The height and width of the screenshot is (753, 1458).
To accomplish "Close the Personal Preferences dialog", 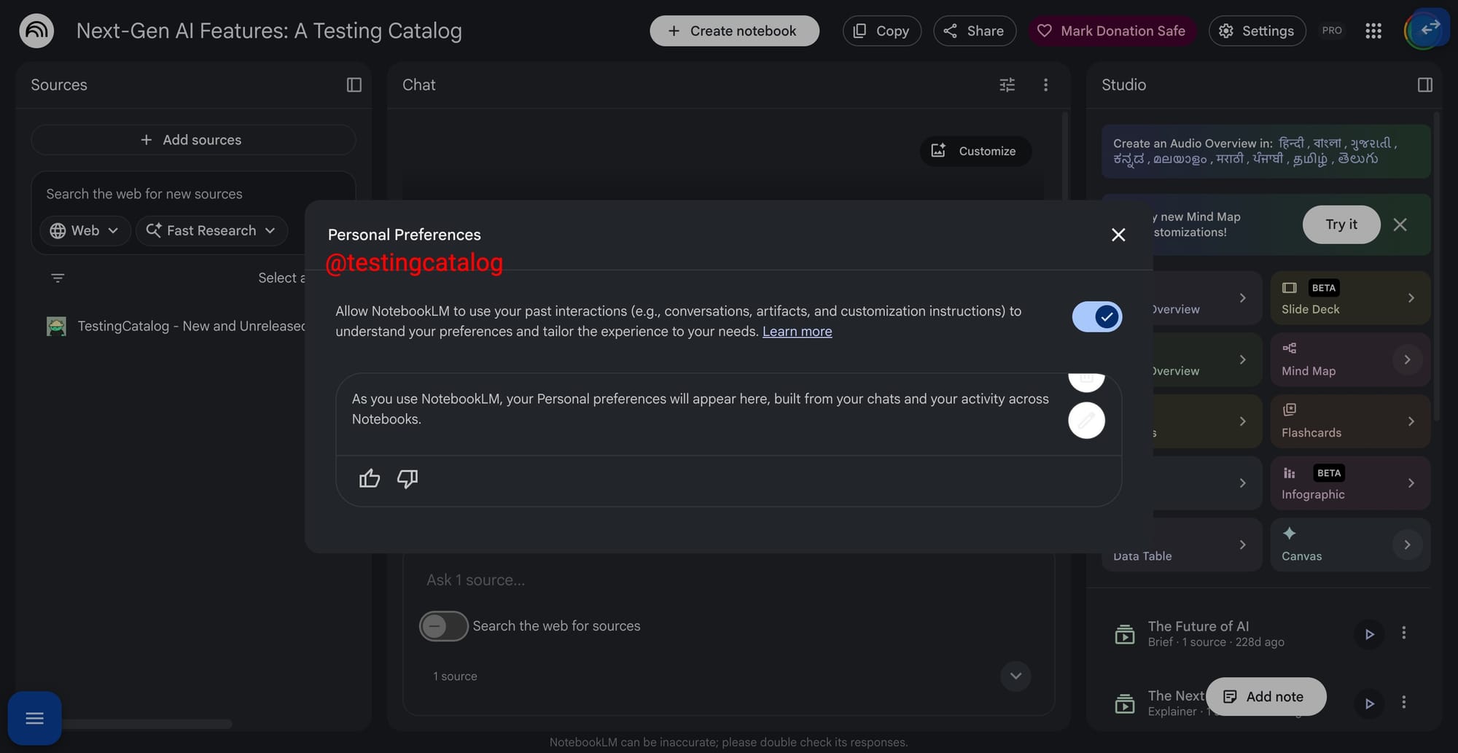I will 1118,235.
